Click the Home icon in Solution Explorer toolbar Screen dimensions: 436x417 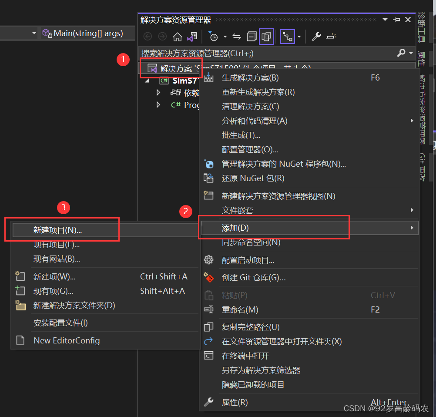click(x=178, y=37)
